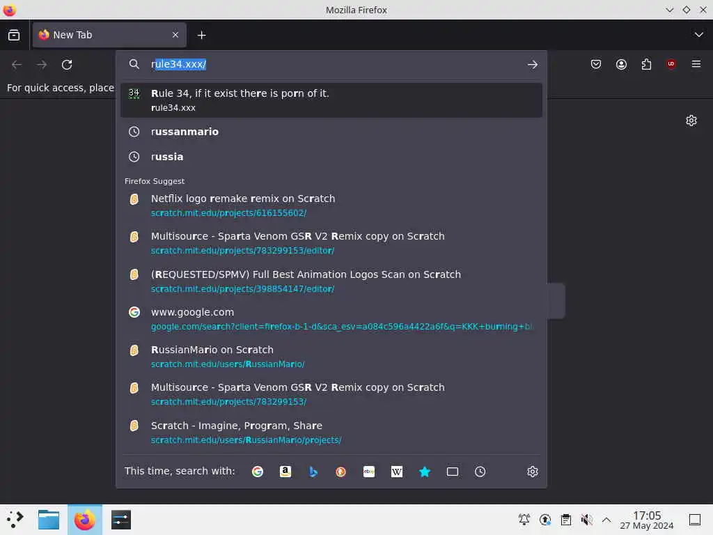Search this time with Amazon

(285, 472)
